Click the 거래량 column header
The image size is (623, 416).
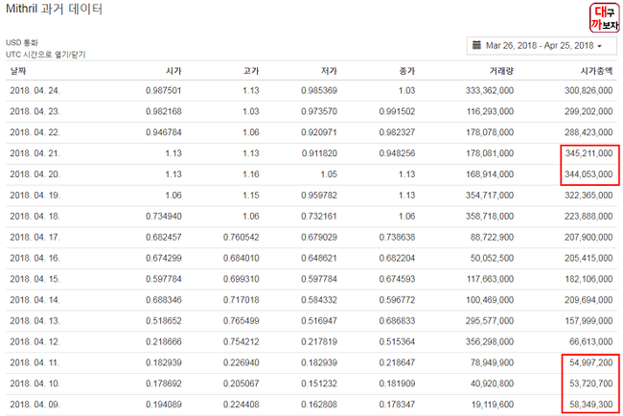tap(501, 71)
